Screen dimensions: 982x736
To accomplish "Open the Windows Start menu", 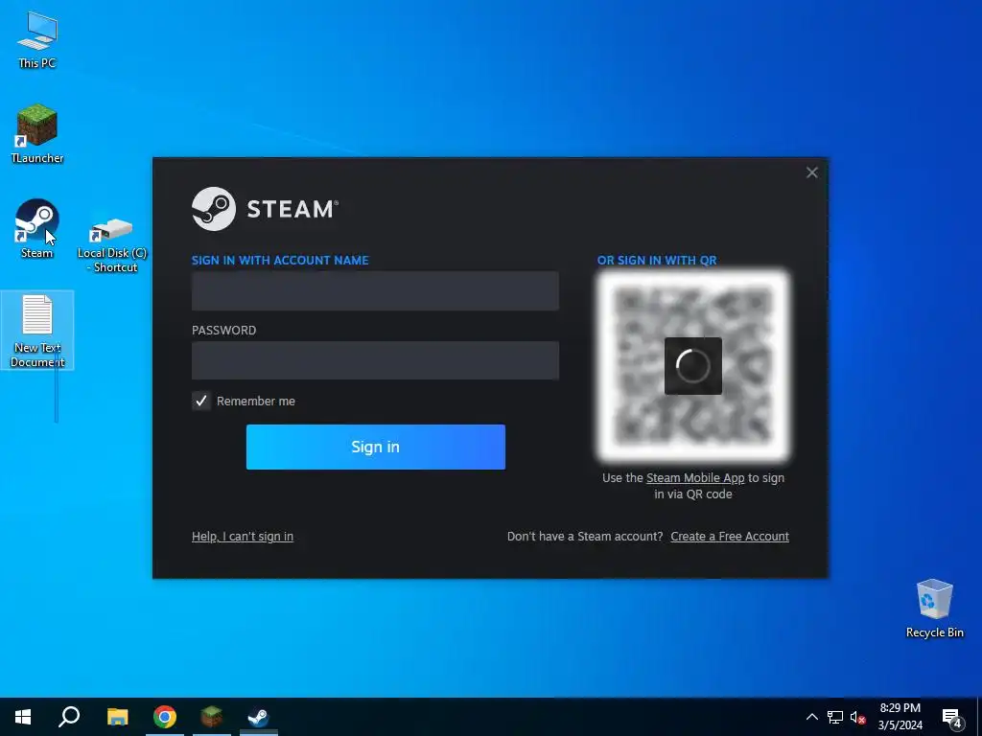I will click(23, 717).
